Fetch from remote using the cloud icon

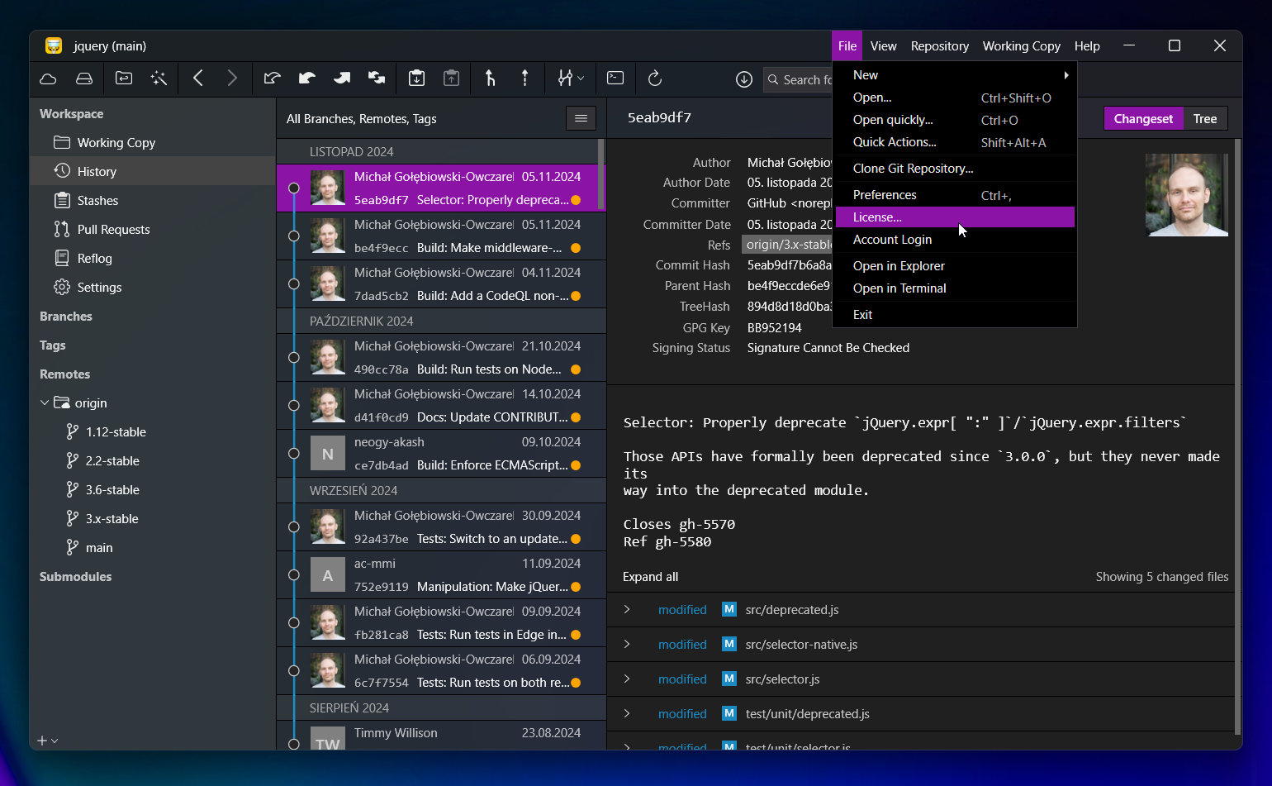tap(47, 79)
